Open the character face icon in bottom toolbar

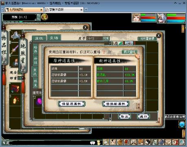tap(113, 142)
